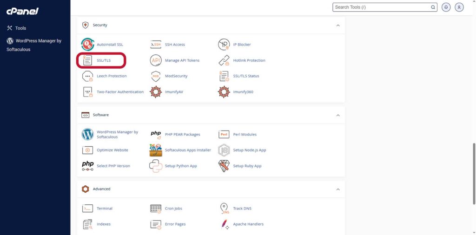The height and width of the screenshot is (235, 476).
Task: Click the Setup Python App icon
Action: [156, 166]
